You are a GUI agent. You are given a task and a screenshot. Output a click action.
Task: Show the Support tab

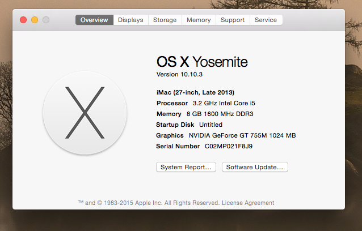[233, 20]
